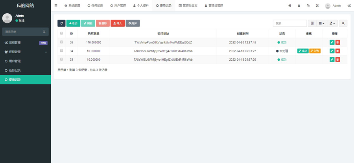Image resolution: width=354 pixels, height=163 pixels.
Task: Tick the checkbox for row ID 33
Action: [x=61, y=59]
